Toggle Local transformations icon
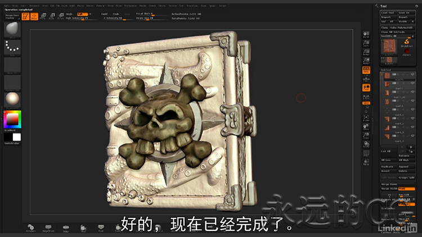 pos(366,88)
